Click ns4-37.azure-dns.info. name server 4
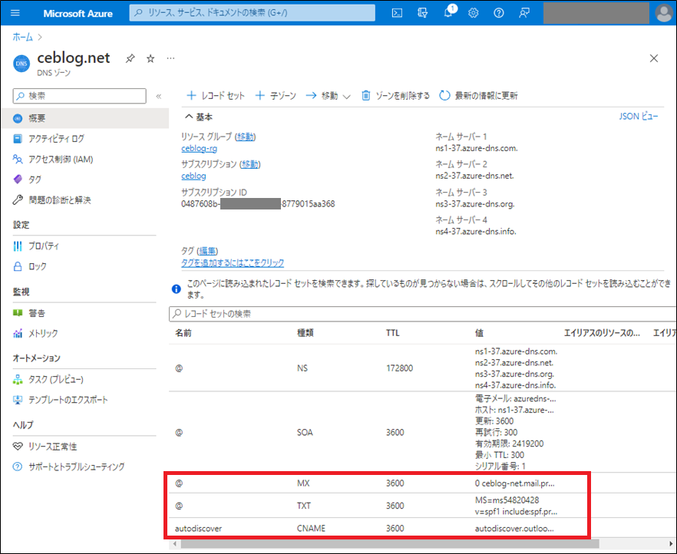 pos(476,232)
